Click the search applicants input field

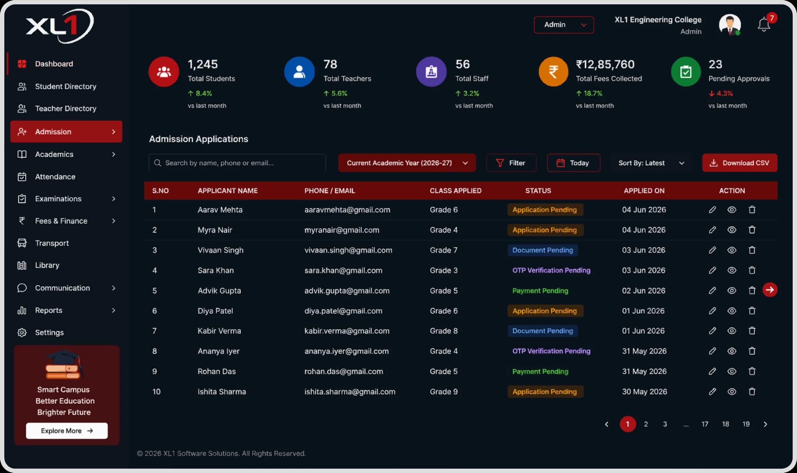(237, 163)
